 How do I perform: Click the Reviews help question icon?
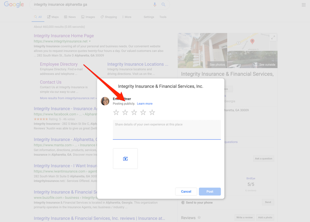(x=199, y=217)
